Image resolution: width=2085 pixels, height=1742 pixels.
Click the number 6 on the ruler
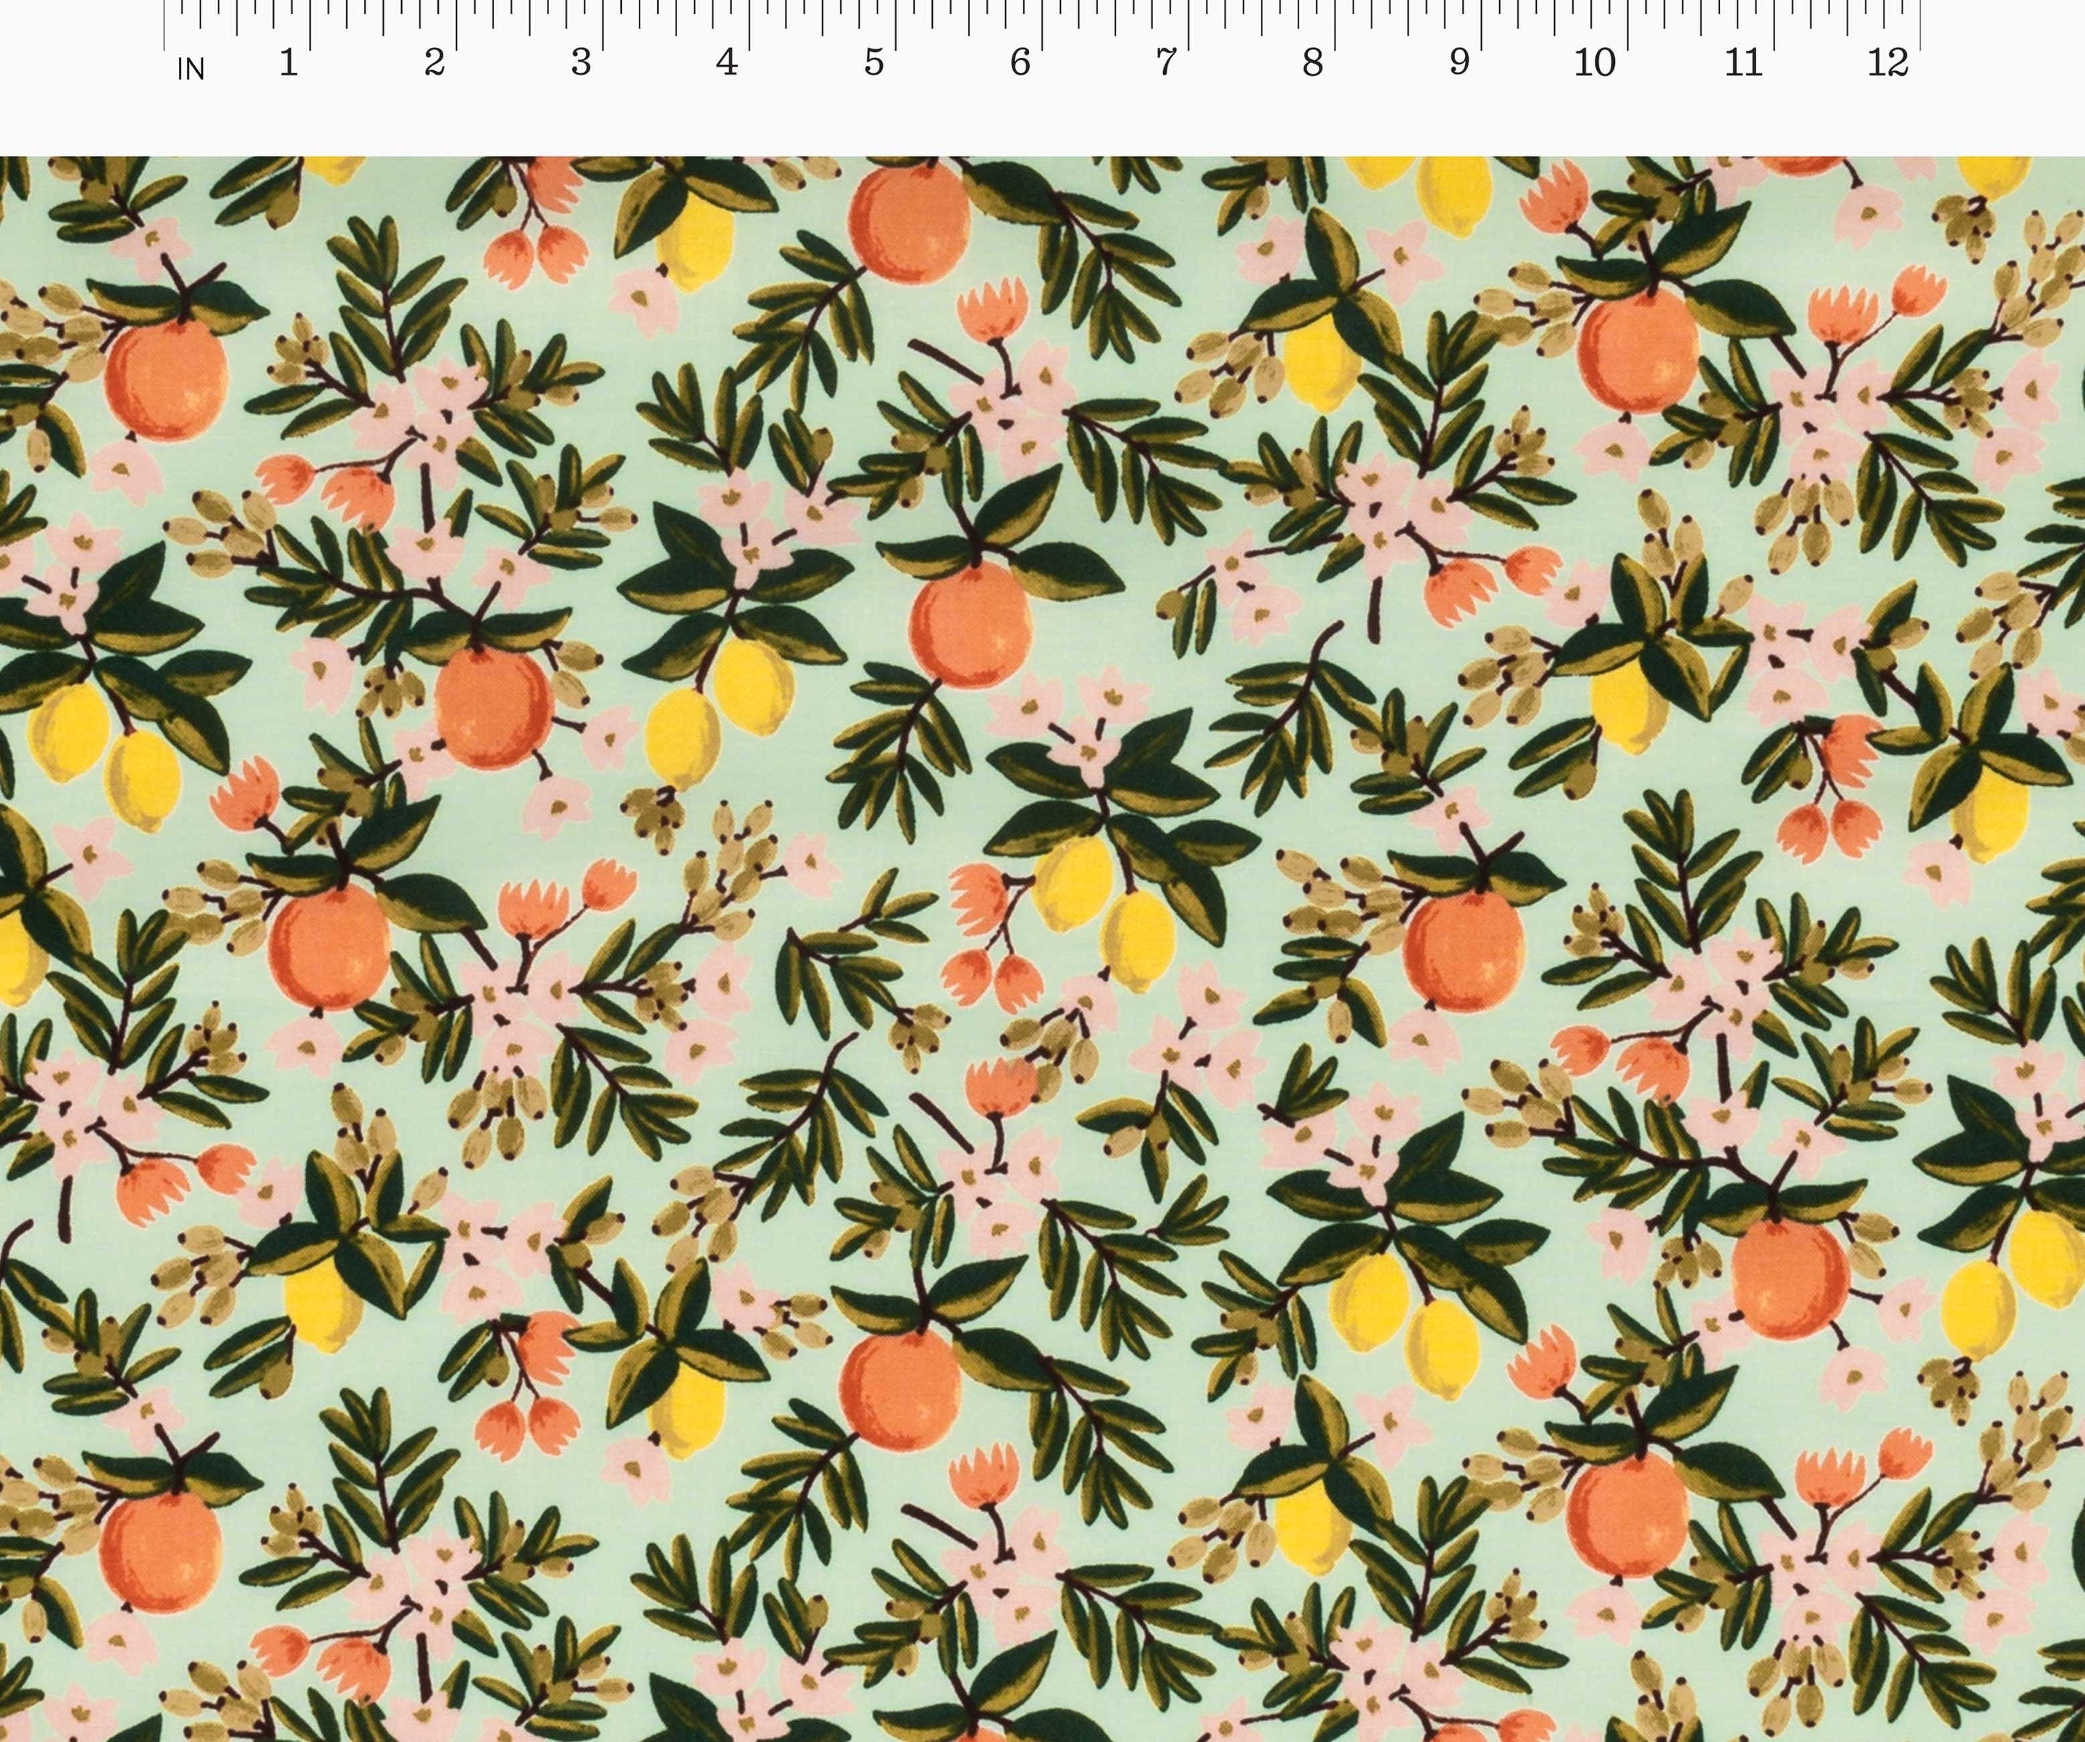click(1020, 62)
